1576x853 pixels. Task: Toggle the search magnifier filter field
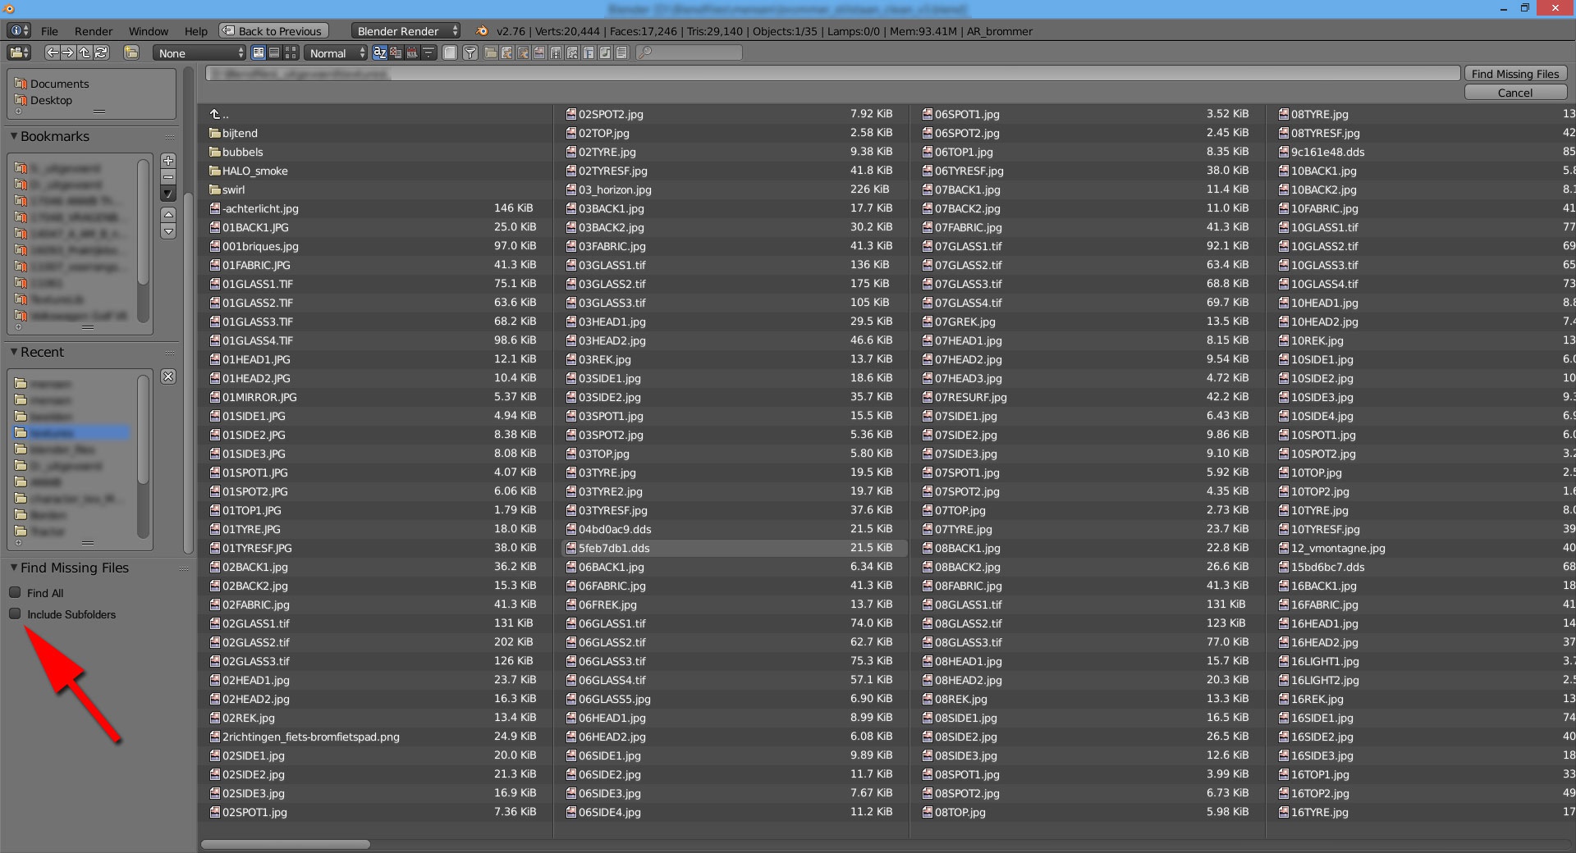(x=689, y=52)
